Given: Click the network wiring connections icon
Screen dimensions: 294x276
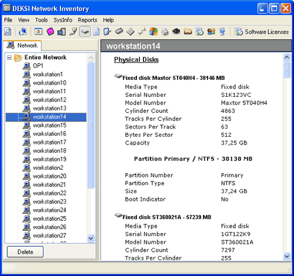Looking at the screenshot, I should coord(142,32).
